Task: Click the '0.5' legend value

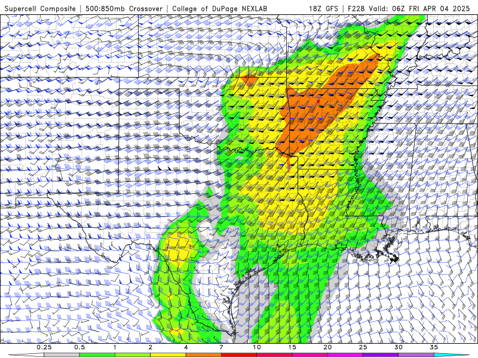Action: coord(79,347)
